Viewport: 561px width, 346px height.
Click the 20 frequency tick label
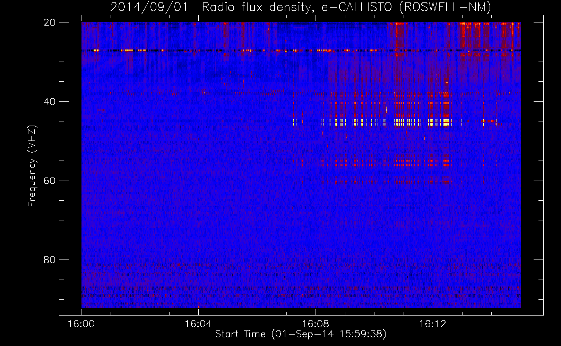[x=50, y=22]
